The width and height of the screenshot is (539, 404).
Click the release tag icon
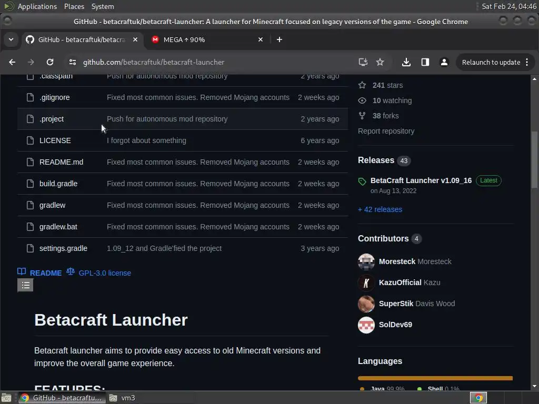coord(362,181)
